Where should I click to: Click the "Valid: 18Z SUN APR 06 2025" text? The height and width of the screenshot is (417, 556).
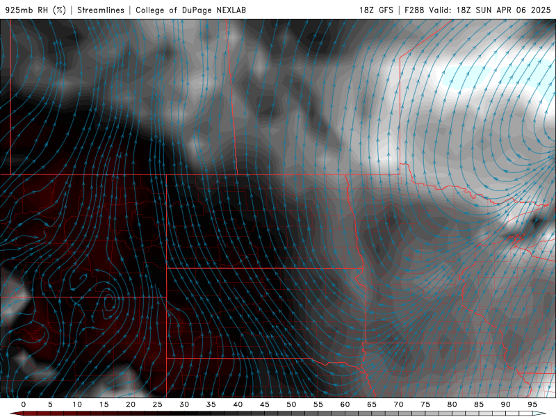[490, 10]
